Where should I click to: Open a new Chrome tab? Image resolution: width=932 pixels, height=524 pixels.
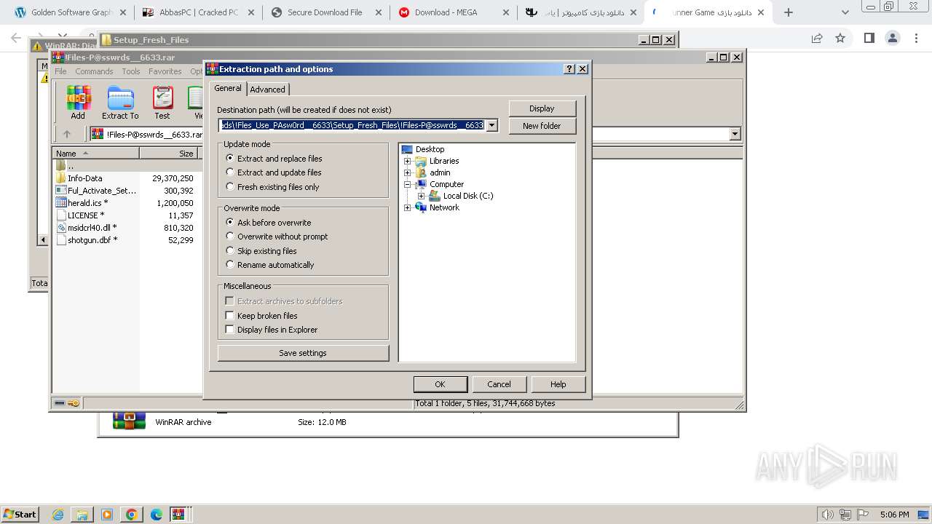(789, 12)
